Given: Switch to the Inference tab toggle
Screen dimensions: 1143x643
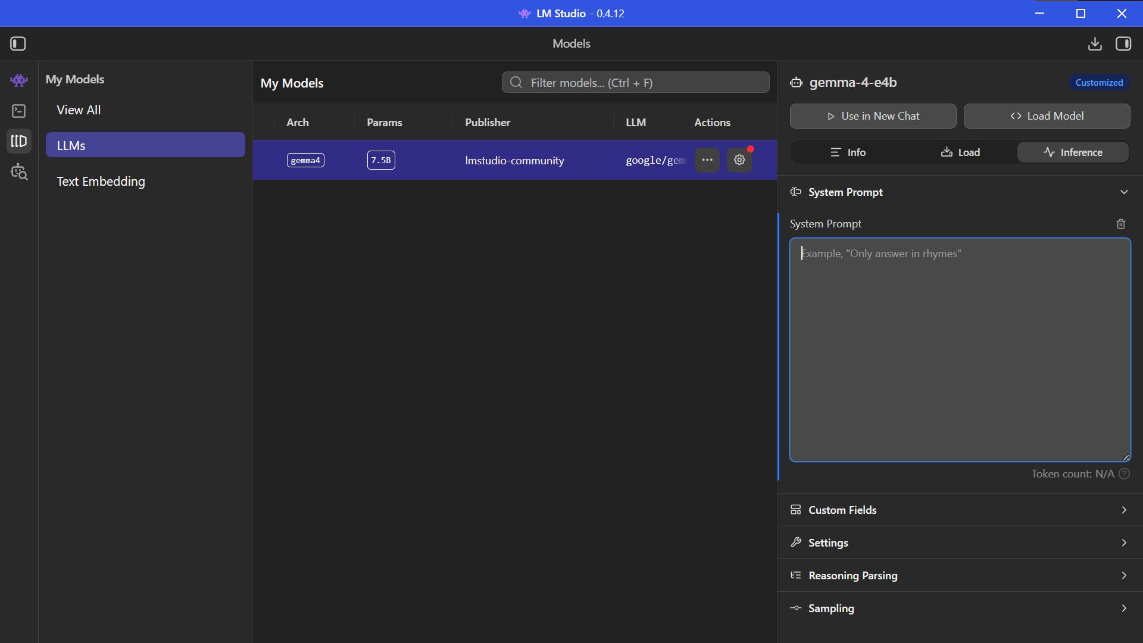Looking at the screenshot, I should pyautogui.click(x=1073, y=152).
